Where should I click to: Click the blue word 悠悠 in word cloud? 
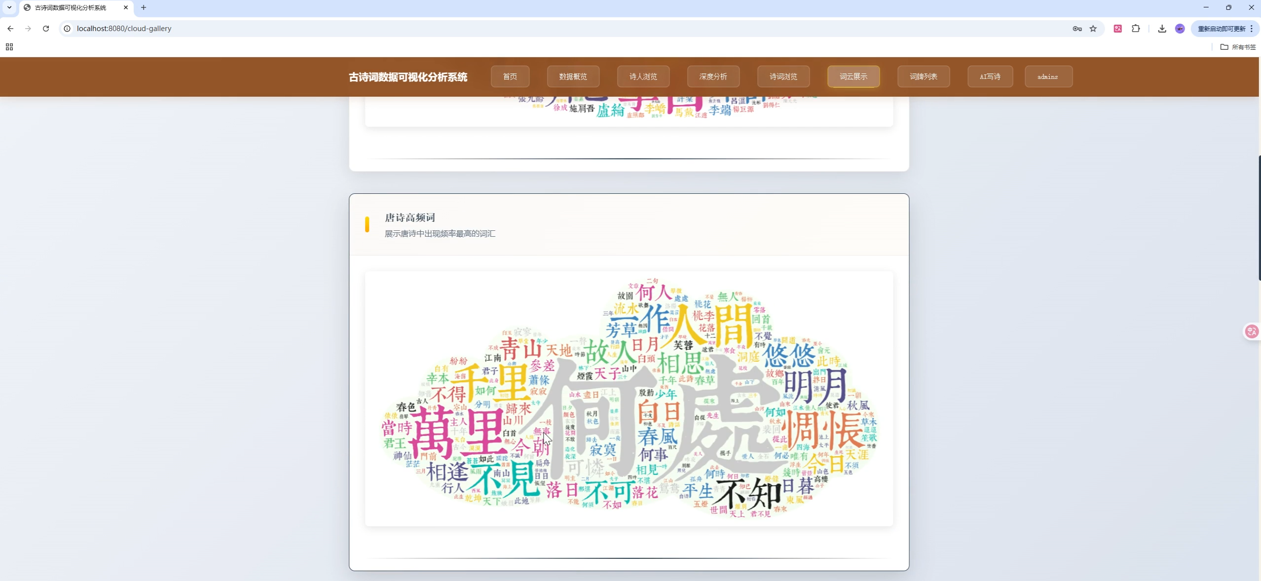tap(788, 355)
